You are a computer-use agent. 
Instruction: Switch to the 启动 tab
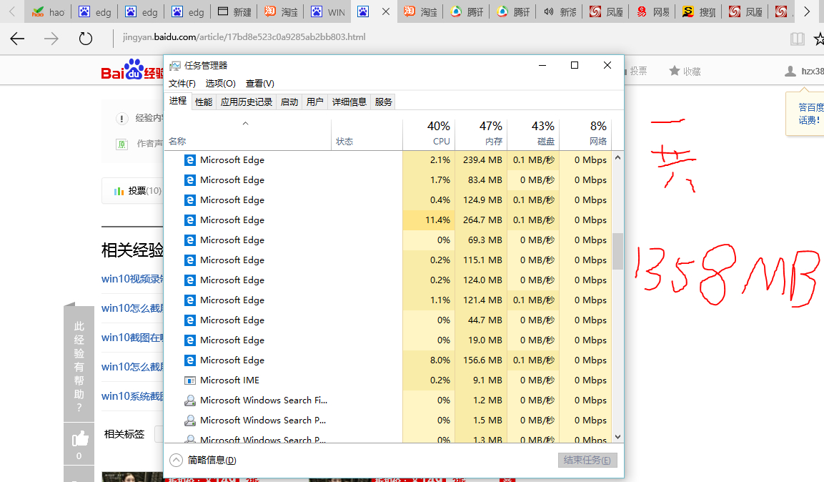(289, 102)
